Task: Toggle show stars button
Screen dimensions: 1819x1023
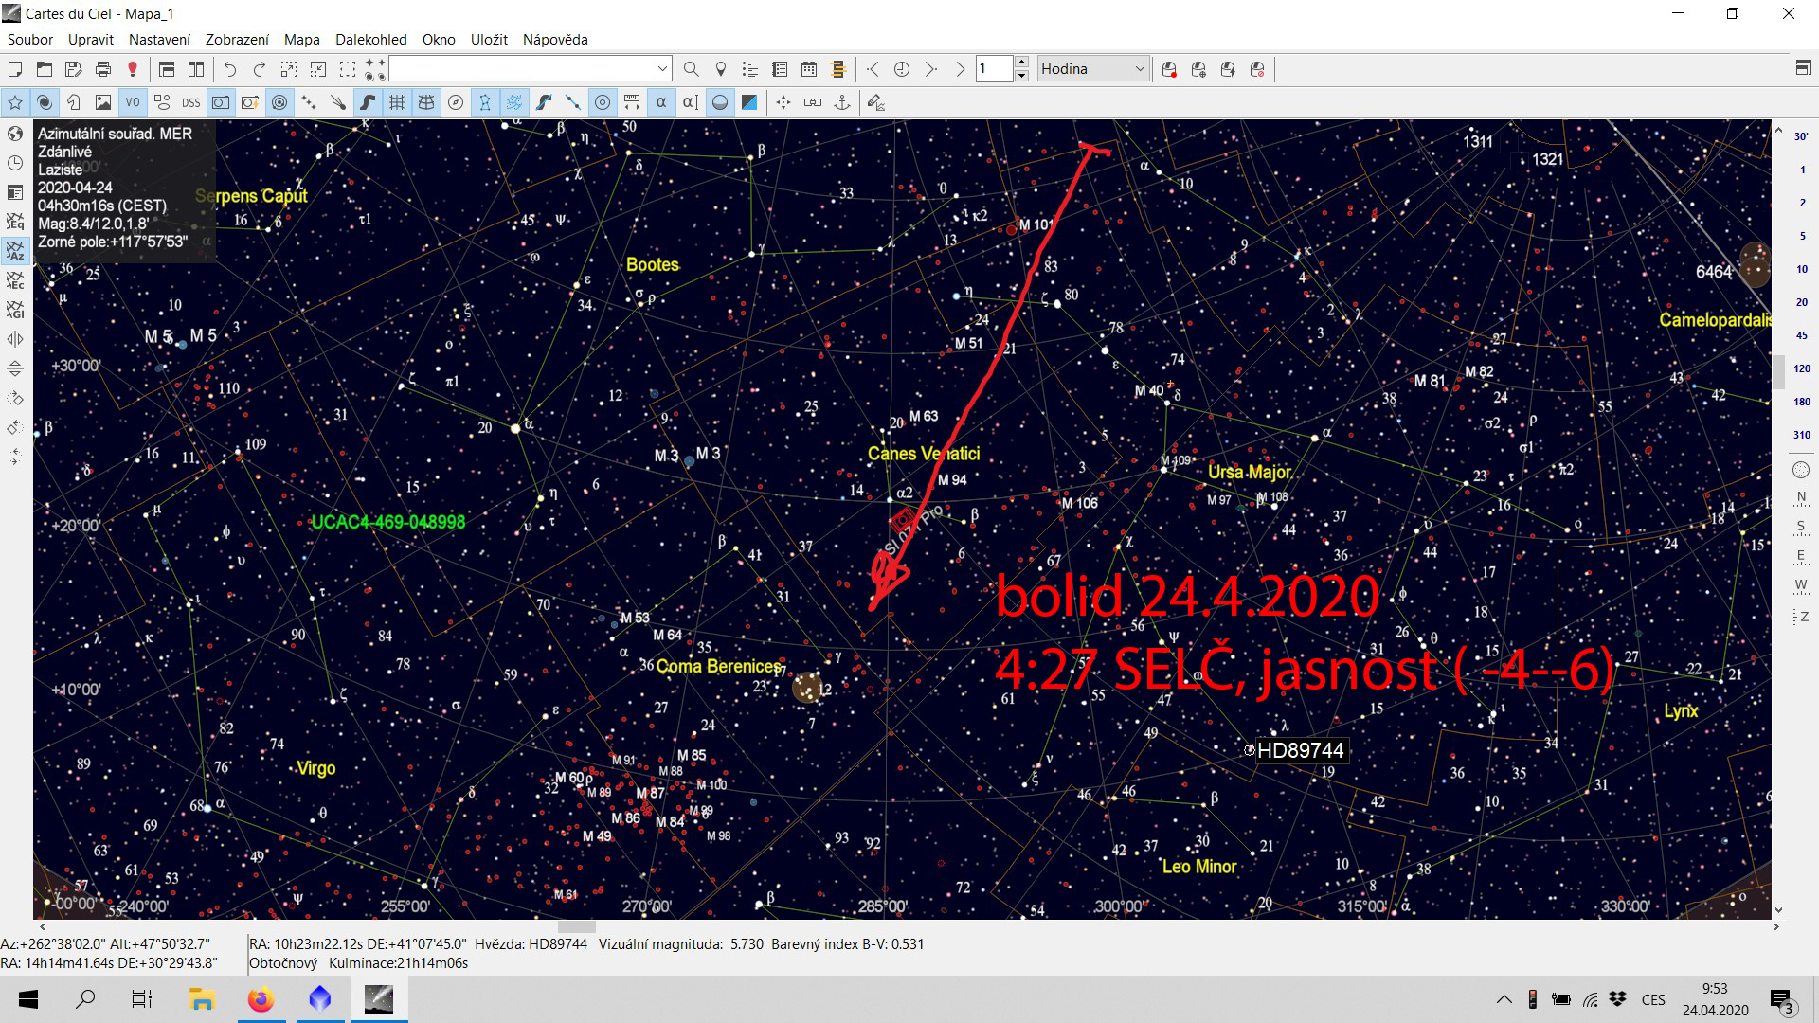Action: (x=15, y=102)
